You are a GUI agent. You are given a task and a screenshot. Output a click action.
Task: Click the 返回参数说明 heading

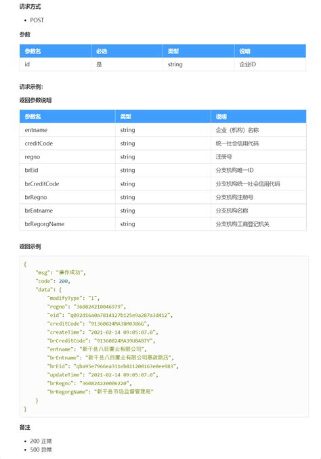[35, 100]
